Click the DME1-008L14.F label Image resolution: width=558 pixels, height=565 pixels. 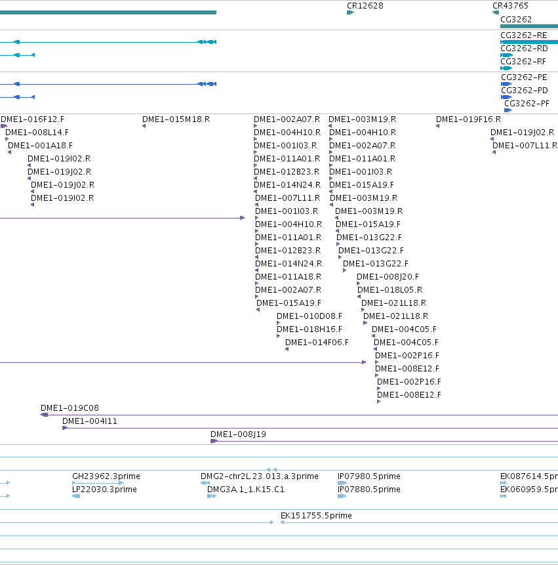click(37, 133)
